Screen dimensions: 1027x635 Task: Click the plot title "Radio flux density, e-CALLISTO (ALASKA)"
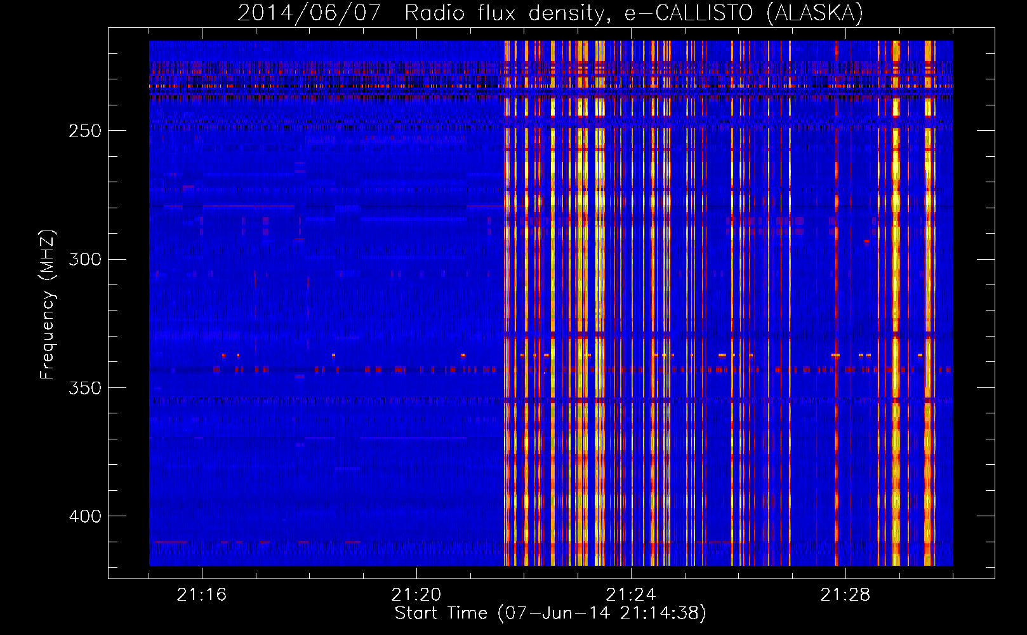click(633, 13)
